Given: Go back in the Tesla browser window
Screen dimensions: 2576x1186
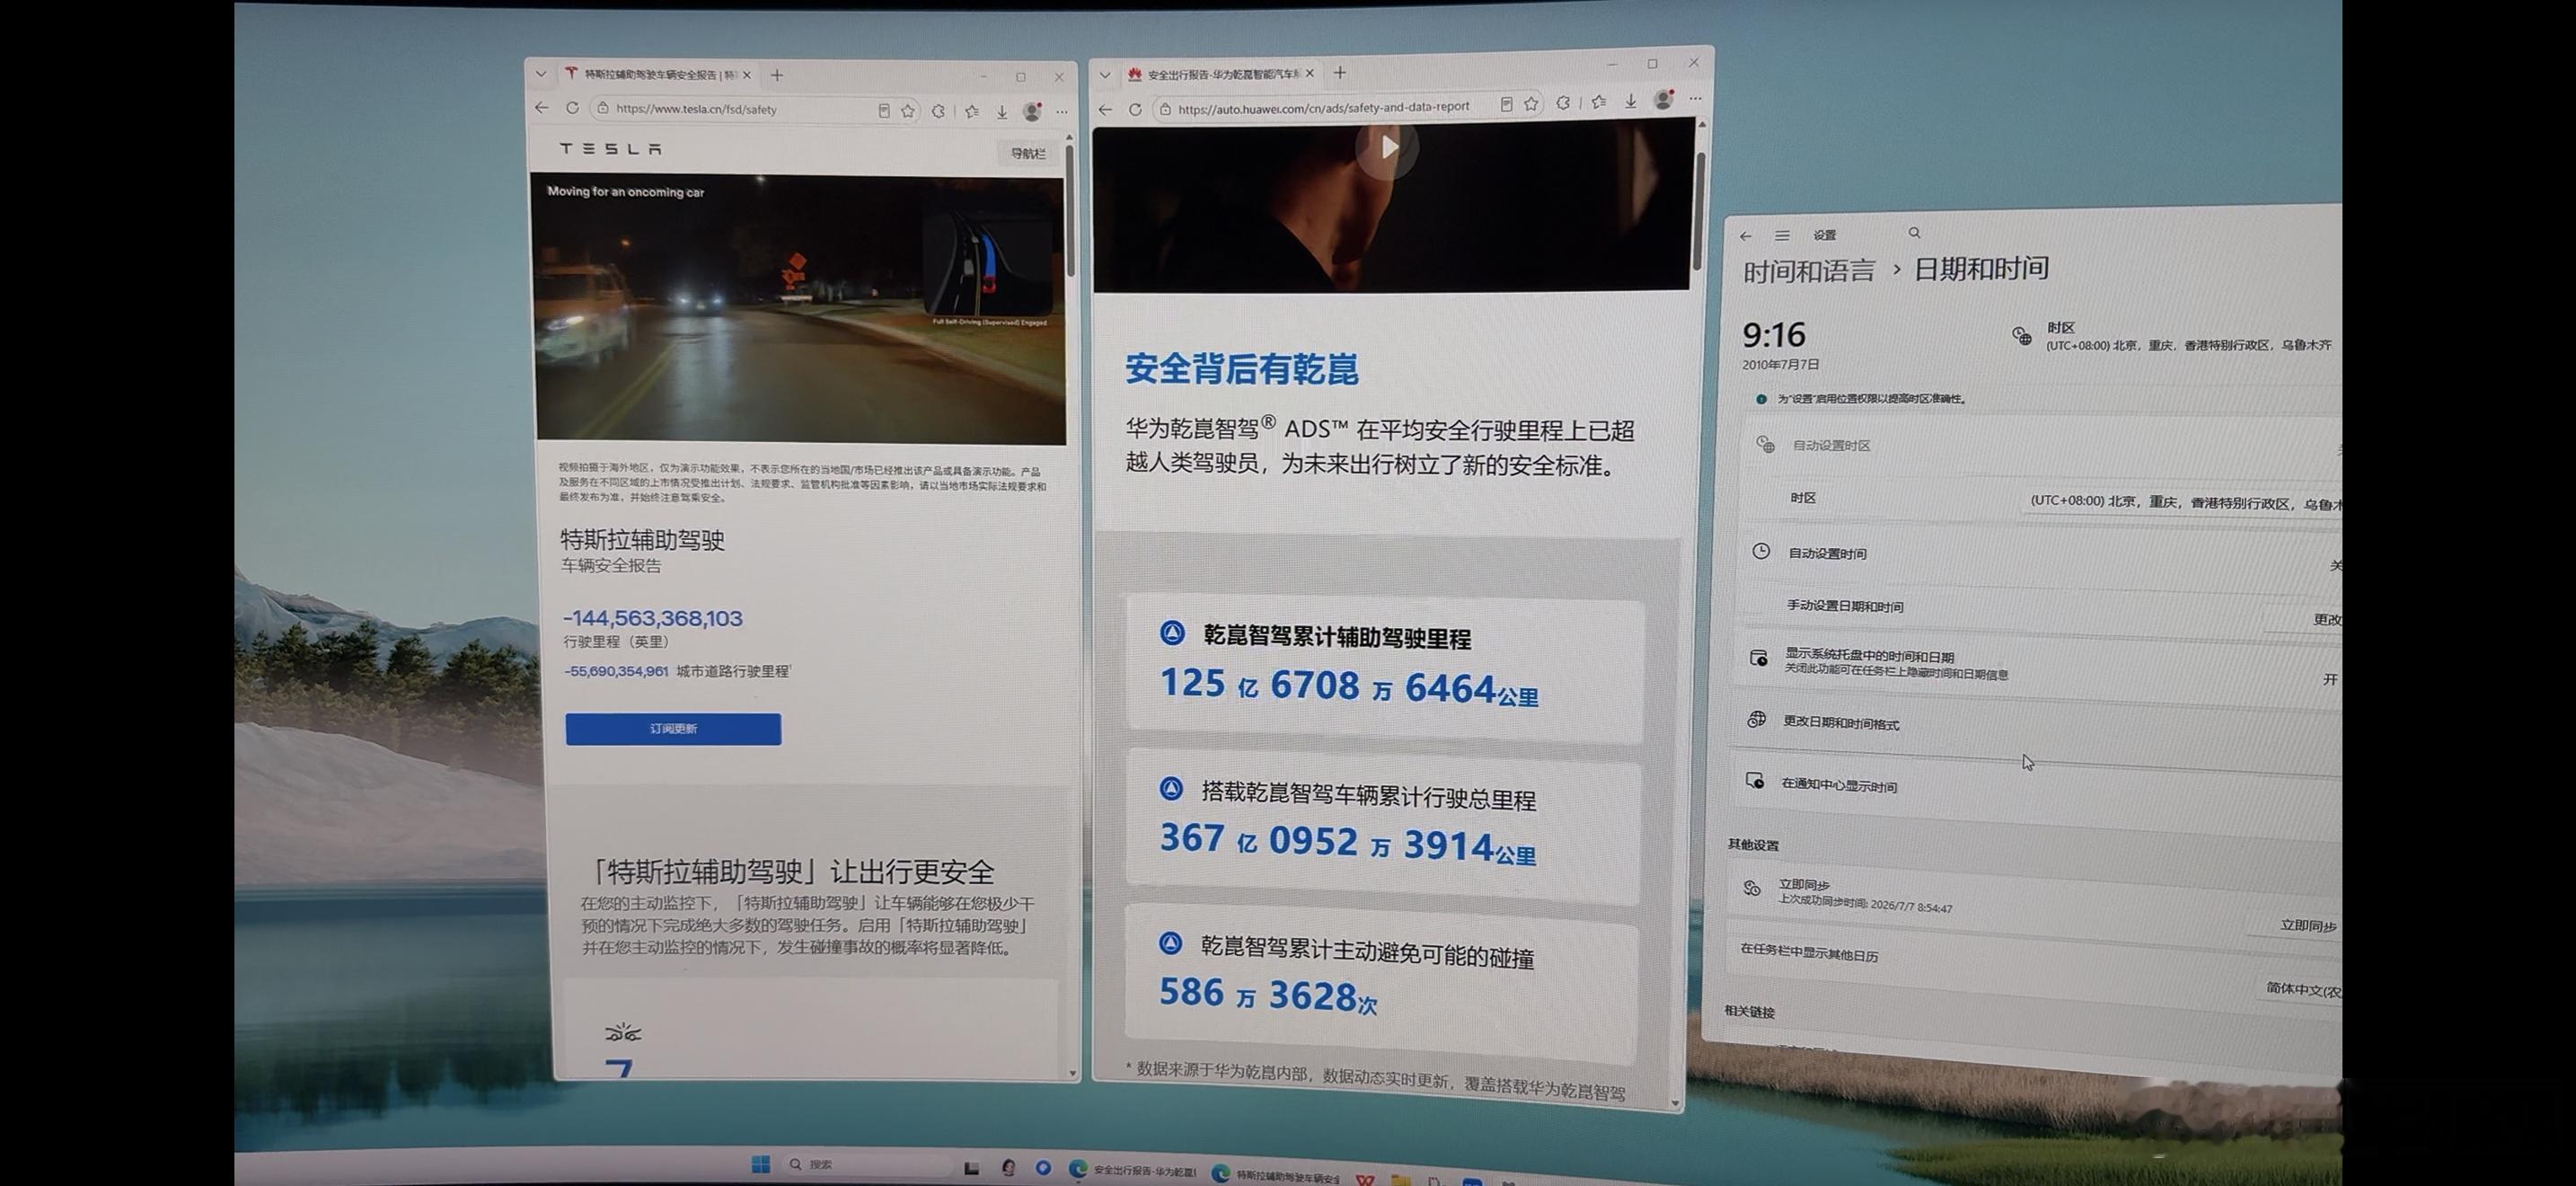Looking at the screenshot, I should (x=542, y=108).
